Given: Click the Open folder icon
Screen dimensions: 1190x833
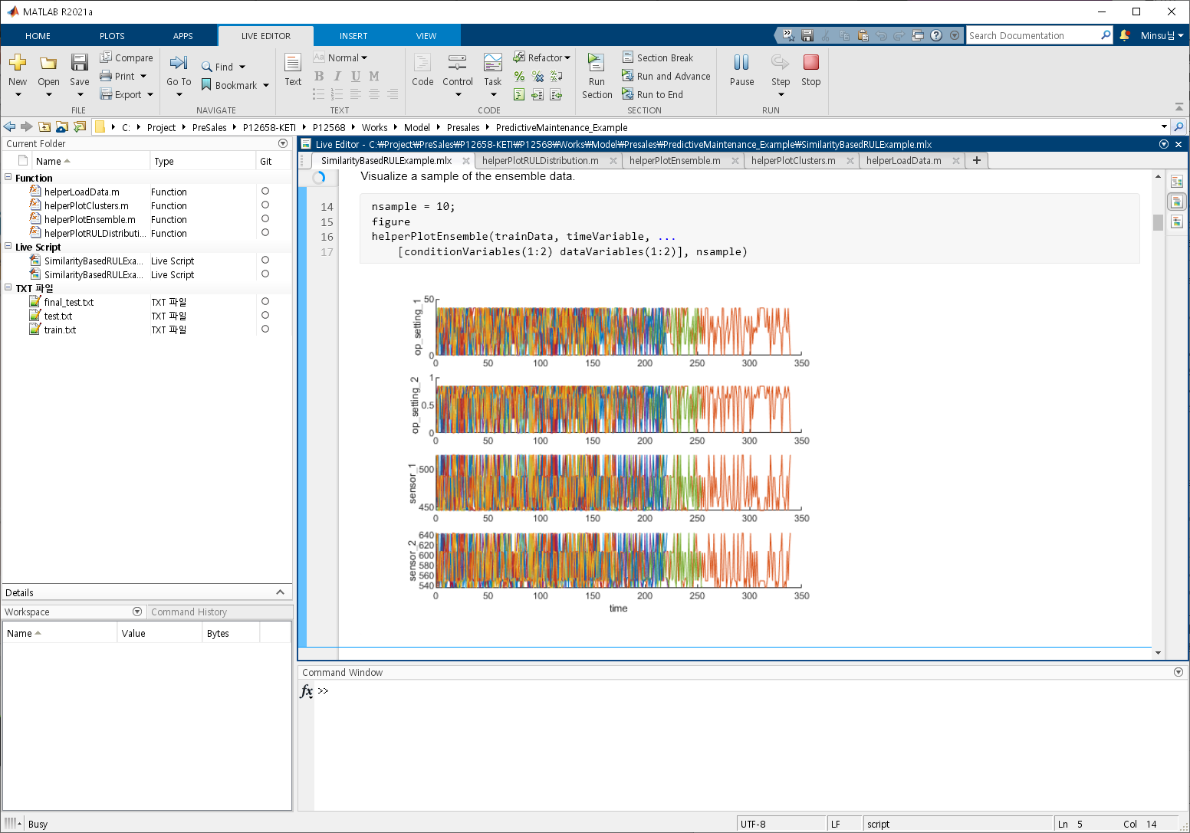Looking at the screenshot, I should pos(48,63).
